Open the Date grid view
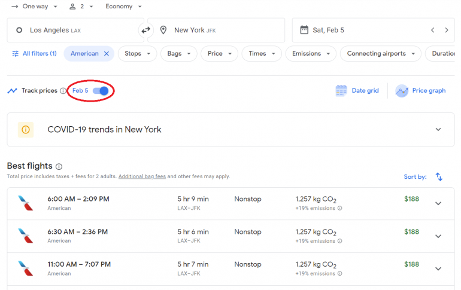 (x=357, y=91)
